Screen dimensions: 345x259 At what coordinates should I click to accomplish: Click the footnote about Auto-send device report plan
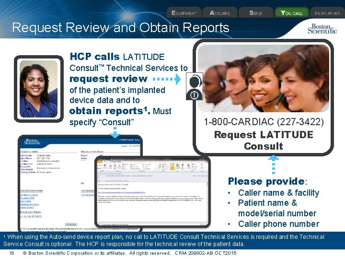[x=164, y=240]
